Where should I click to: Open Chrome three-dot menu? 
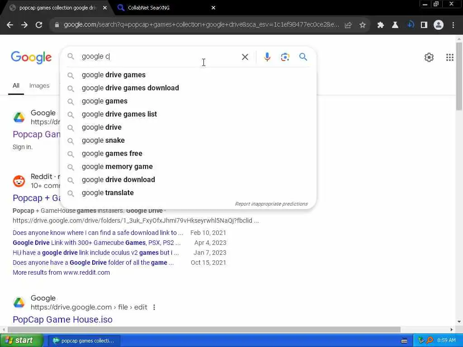pos(453,25)
